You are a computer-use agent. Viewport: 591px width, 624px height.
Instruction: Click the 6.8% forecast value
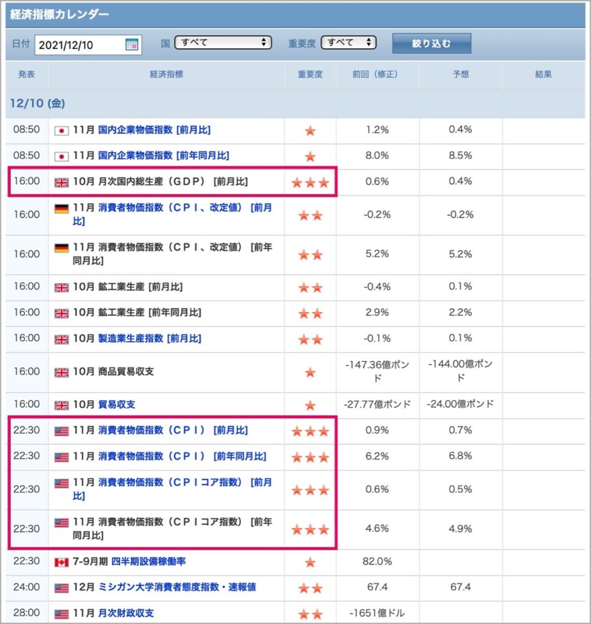(461, 456)
